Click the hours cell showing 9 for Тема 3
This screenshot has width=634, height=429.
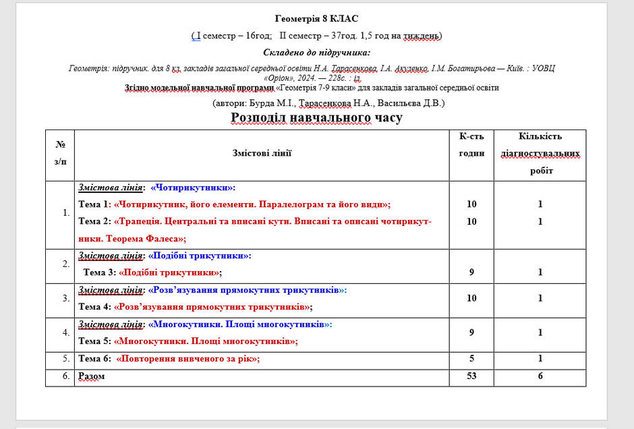[471, 272]
